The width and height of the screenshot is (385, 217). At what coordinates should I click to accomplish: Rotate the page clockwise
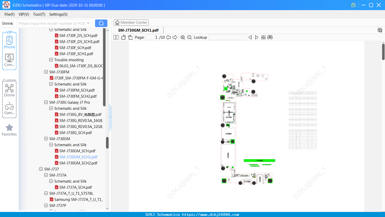coord(130,37)
